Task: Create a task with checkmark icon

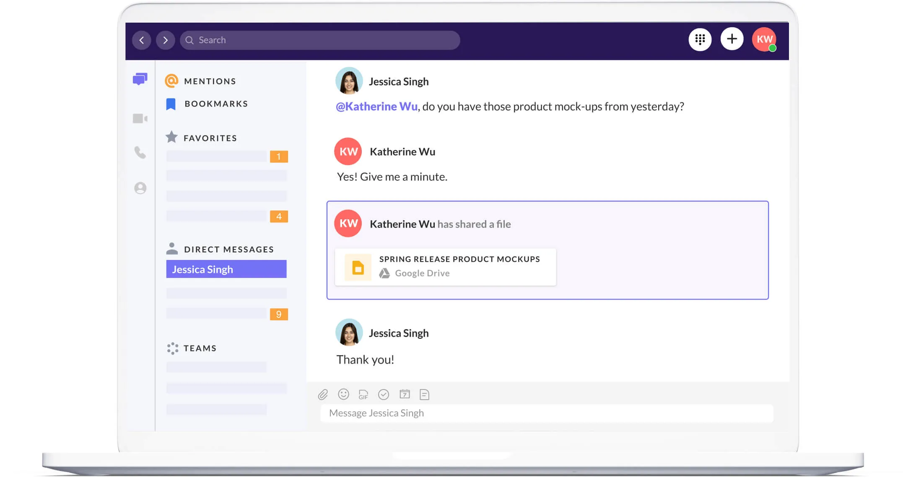Action: (383, 395)
